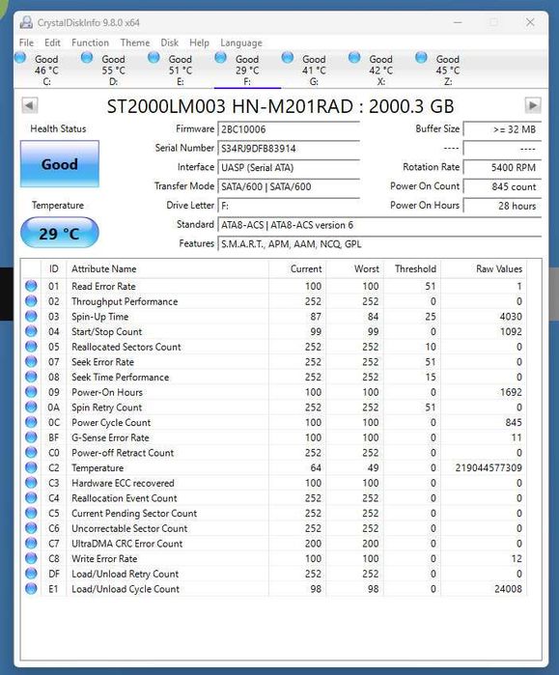559x675 pixels.
Task: Open the Disk menu
Action: tap(170, 42)
